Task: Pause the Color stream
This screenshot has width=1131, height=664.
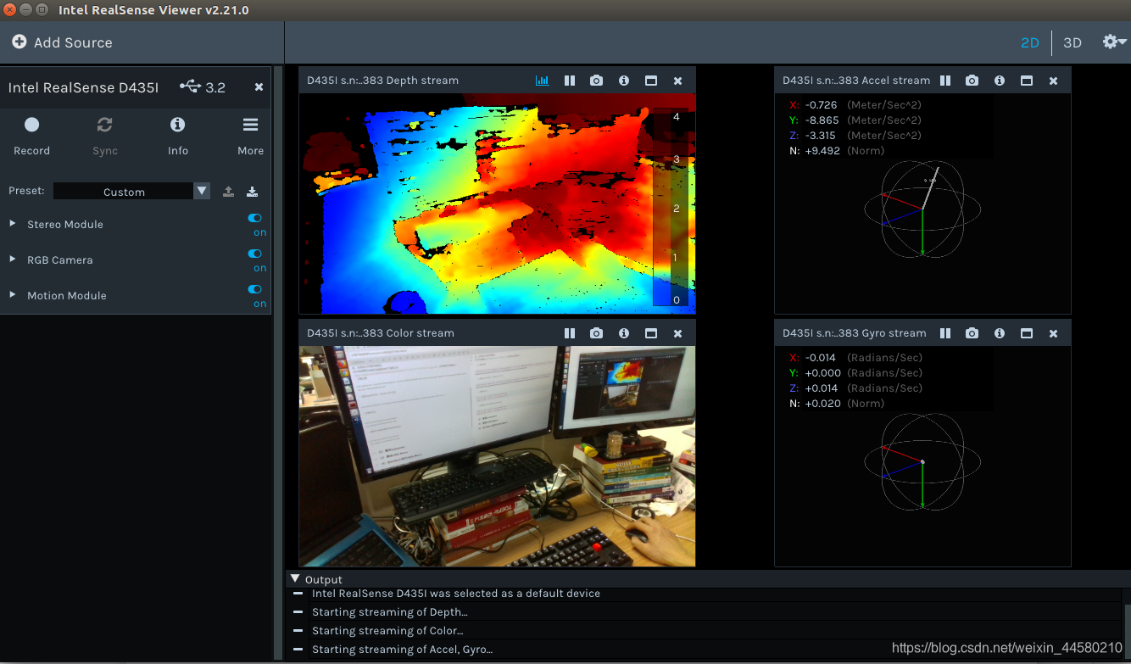Action: click(570, 333)
